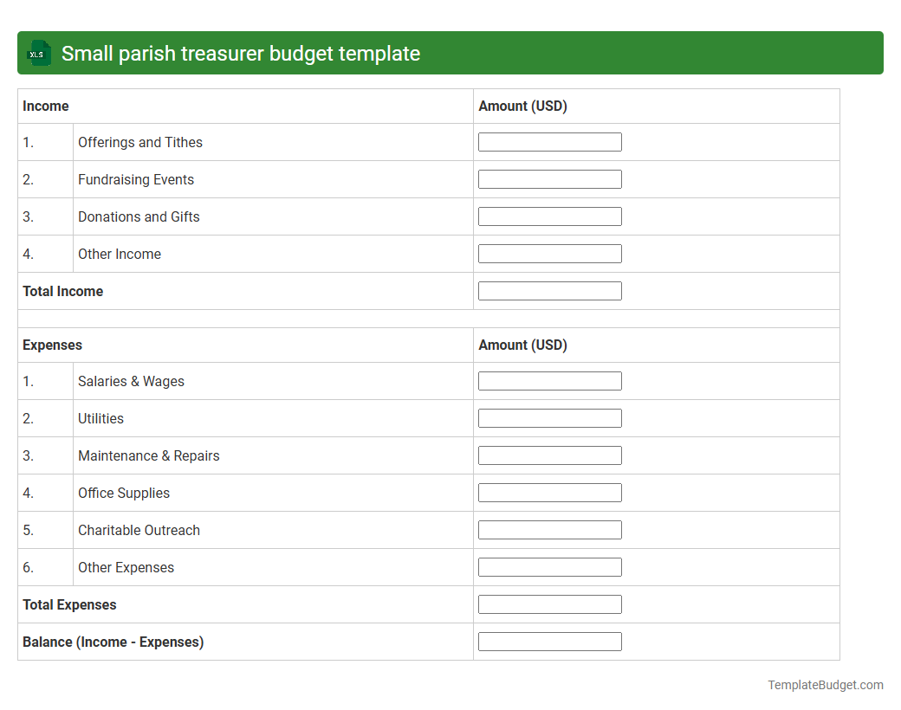Click the Office Supplies amount field

tap(549, 492)
